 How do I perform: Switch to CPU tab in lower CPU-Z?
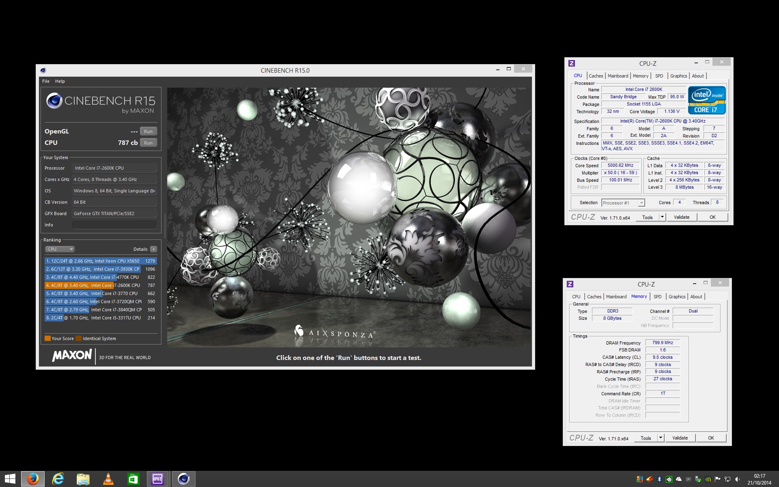pos(576,297)
